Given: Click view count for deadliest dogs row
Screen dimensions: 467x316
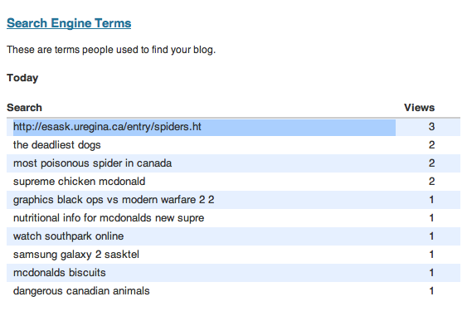Looking at the screenshot, I should tap(431, 145).
